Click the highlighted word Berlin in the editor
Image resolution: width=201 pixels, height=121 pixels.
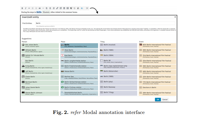point(39,12)
